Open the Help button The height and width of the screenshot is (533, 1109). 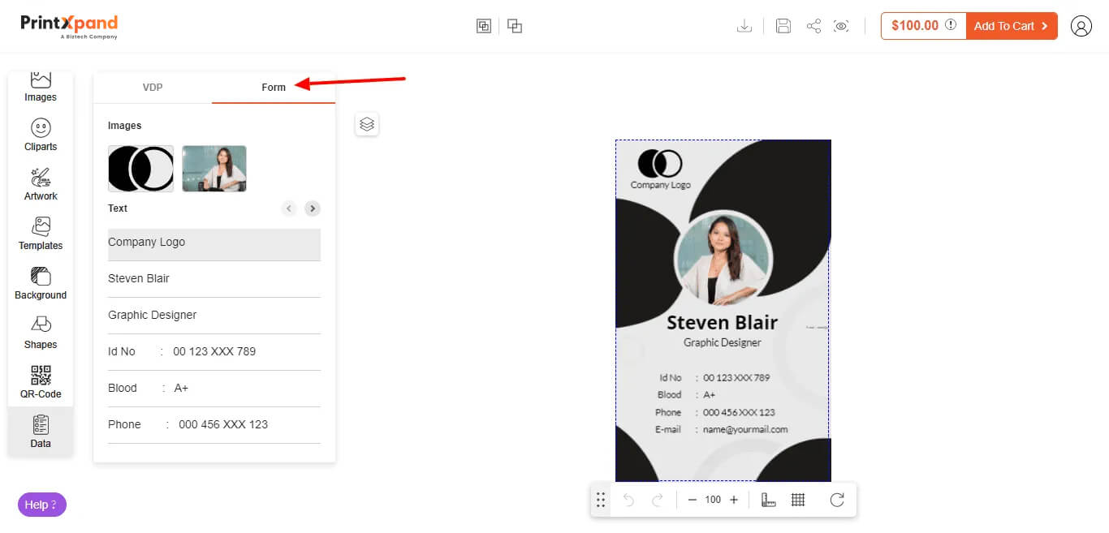(41, 505)
